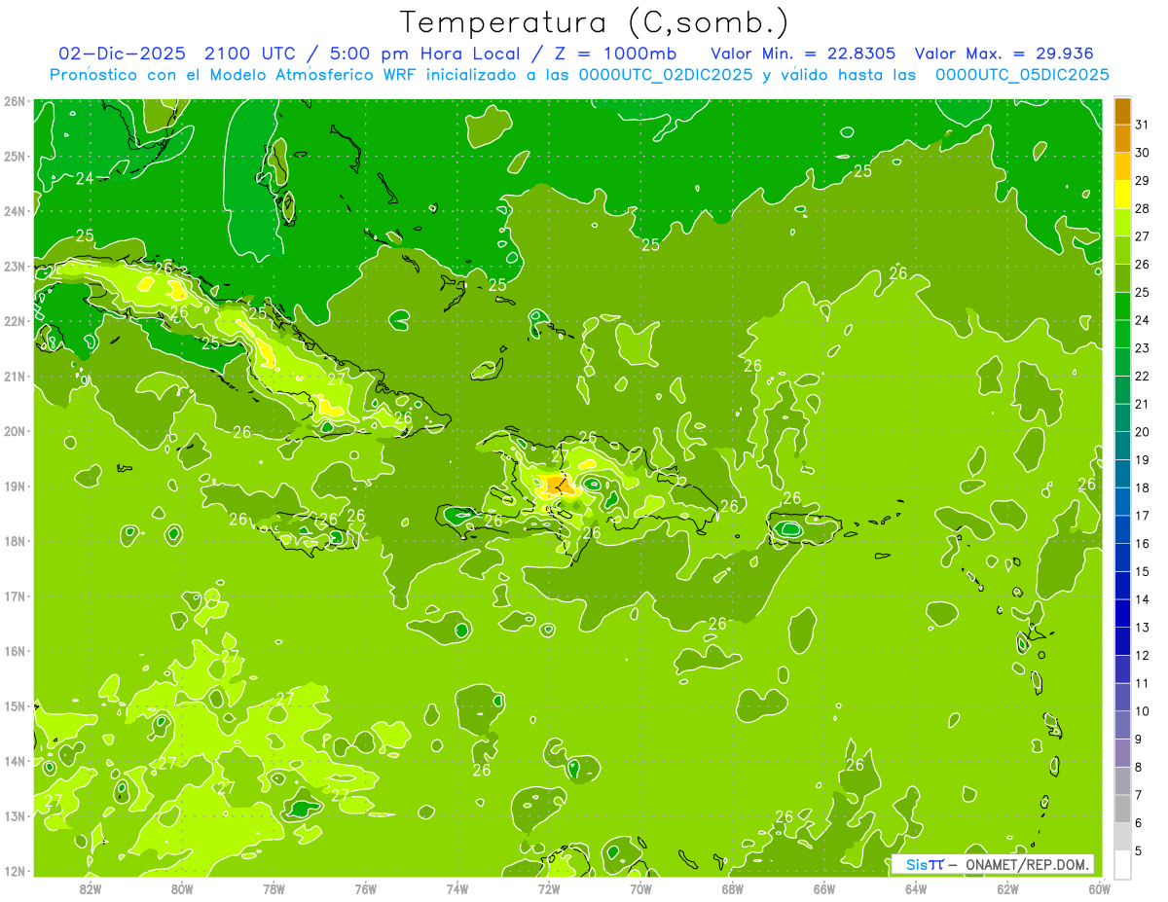This screenshot has height=902, width=1168.
Task: Click the green legend swatch between 24 and 25
Action: [x=1123, y=307]
